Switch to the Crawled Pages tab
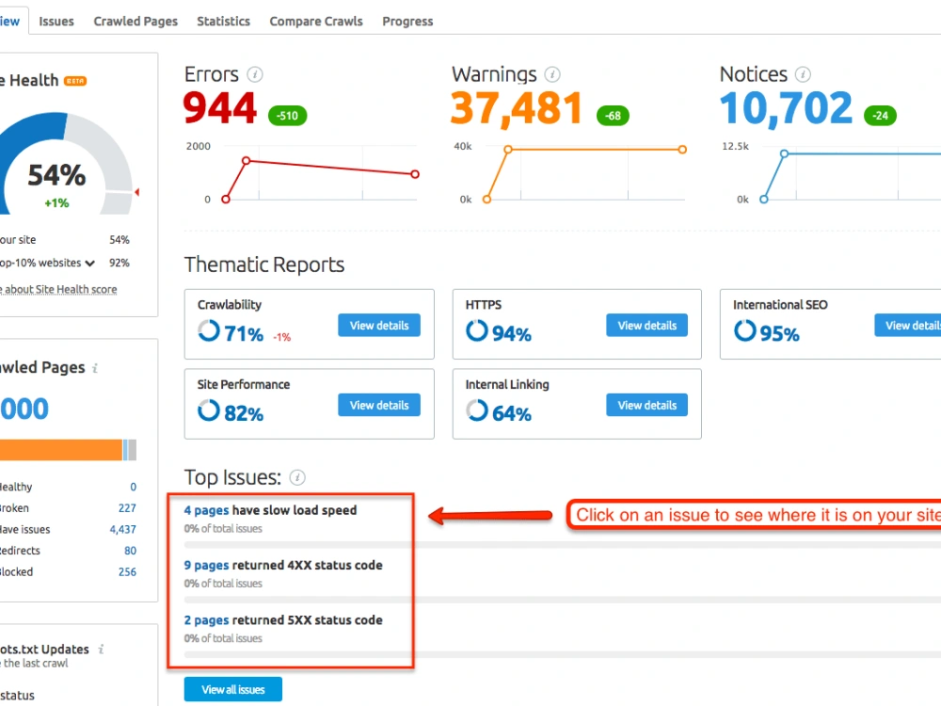The image size is (941, 706). tap(136, 22)
